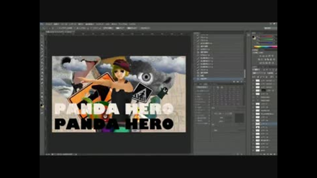This screenshot has height=178, width=317.
Task: Adjust the green slider in Color panel
Action: coord(266,40)
